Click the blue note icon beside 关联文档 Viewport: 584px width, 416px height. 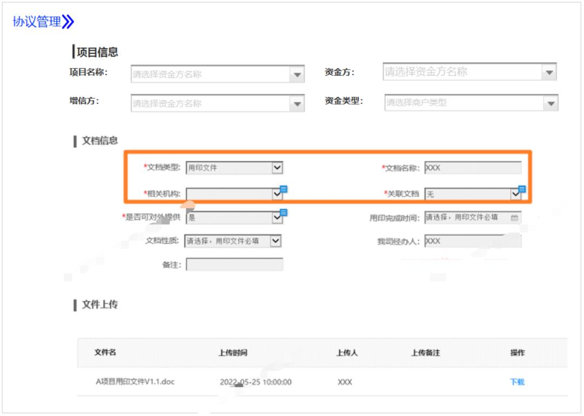[x=522, y=189]
